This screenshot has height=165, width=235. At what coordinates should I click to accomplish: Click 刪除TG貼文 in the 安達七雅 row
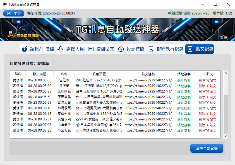(x=207, y=114)
